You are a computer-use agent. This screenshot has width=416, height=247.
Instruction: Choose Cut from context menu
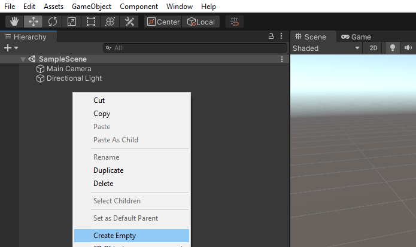coord(132,100)
